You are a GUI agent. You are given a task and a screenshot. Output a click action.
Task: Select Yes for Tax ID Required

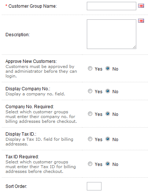(x=90, y=164)
